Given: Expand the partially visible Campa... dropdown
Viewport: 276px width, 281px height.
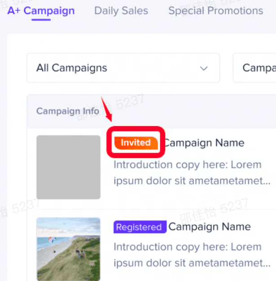Looking at the screenshot, I should point(254,68).
